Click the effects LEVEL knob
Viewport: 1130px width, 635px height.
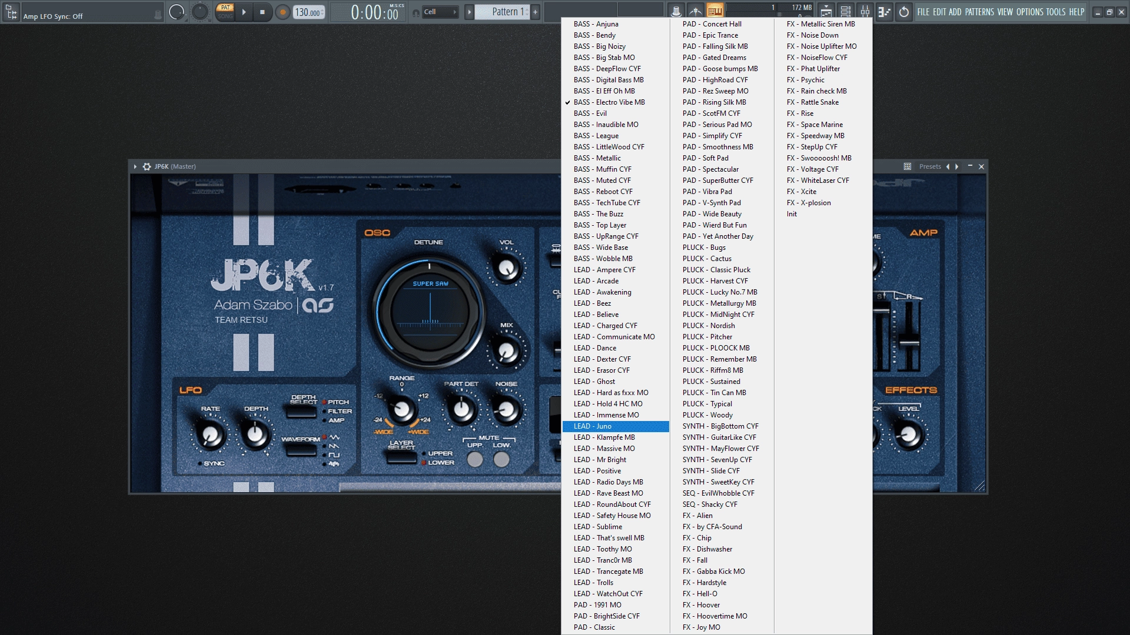coord(908,435)
